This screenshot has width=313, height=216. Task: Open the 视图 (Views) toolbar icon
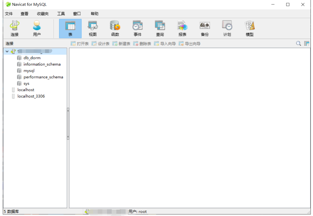point(92,28)
